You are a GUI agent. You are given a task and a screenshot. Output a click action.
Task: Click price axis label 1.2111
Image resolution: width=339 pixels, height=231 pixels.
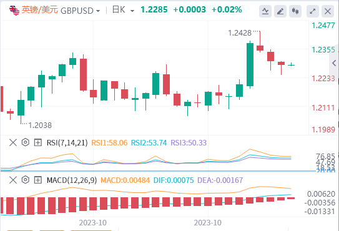323,108
